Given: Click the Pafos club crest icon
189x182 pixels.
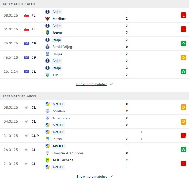Looking at the screenshot, I should [x=47, y=139].
